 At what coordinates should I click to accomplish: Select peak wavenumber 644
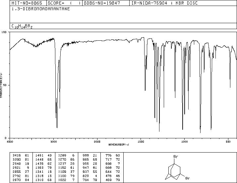pyautogui.click(x=108, y=172)
